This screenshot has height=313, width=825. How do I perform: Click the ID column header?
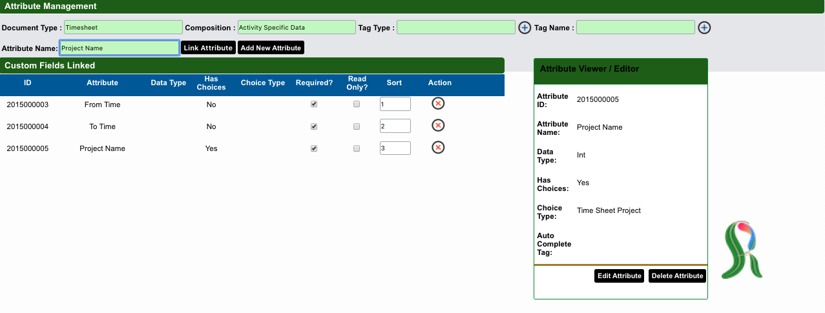(x=28, y=83)
